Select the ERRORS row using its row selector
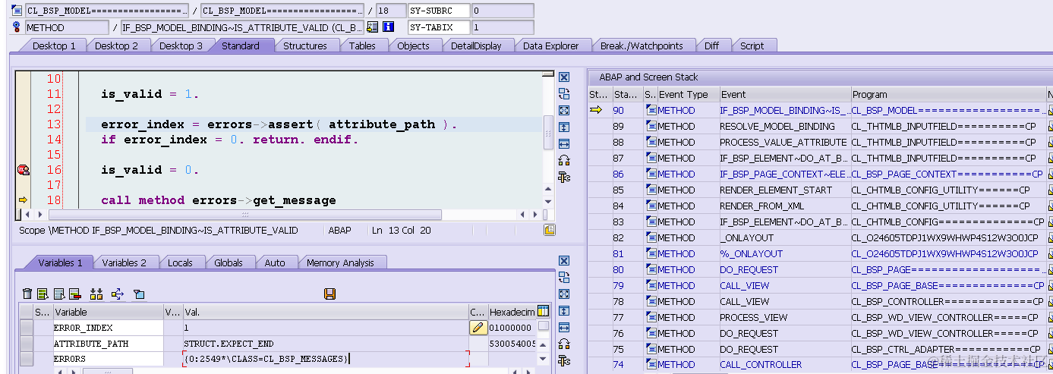The width and height of the screenshot is (1053, 374). [27, 359]
